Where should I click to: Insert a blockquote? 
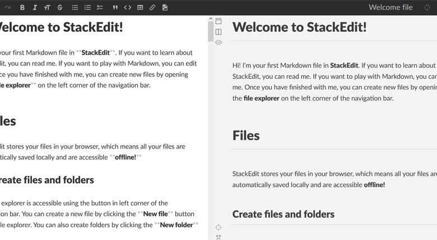115,7
